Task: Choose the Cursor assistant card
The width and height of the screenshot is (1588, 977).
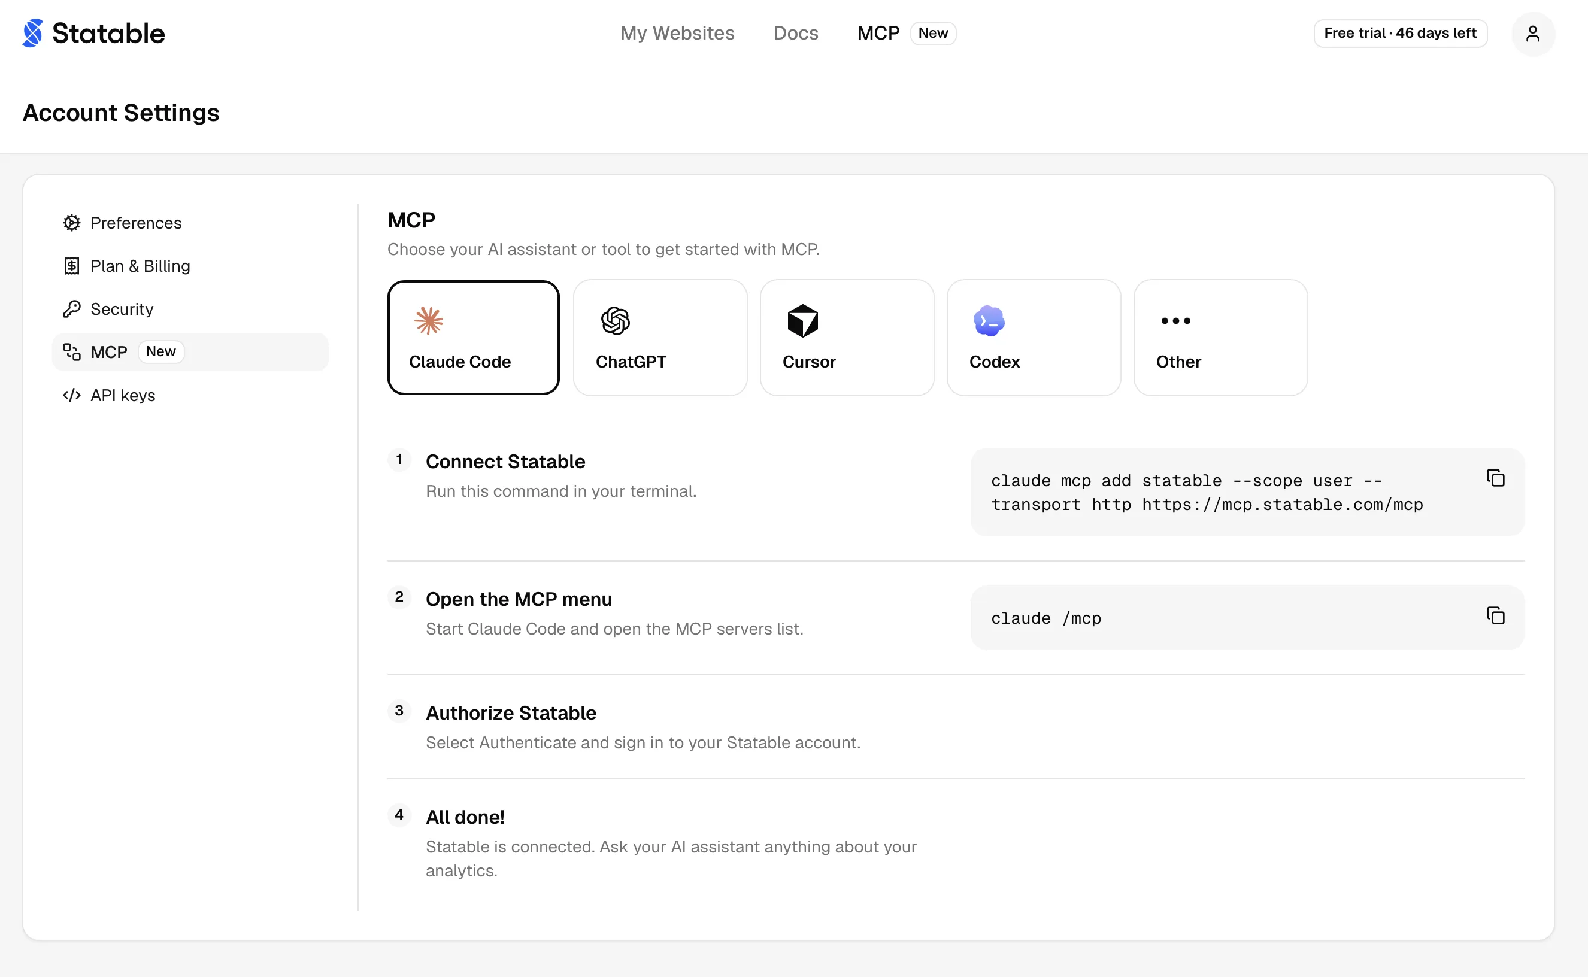Action: click(847, 337)
